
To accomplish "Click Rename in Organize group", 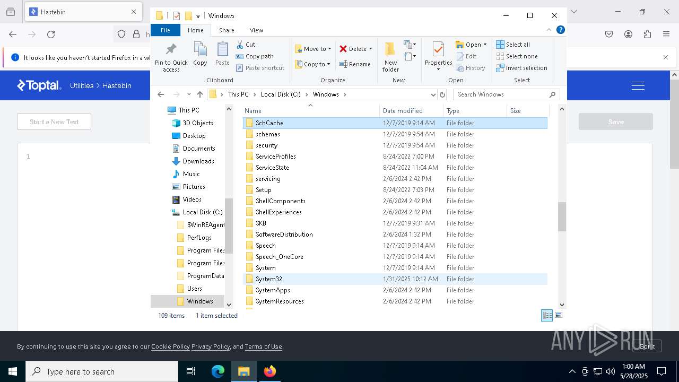I will [x=355, y=64].
